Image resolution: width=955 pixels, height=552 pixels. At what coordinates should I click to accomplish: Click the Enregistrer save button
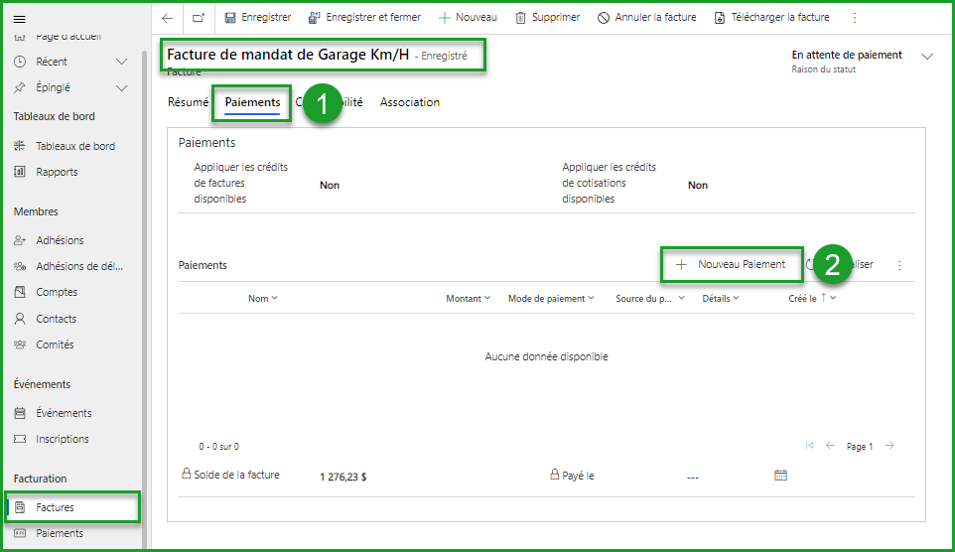[x=258, y=18]
